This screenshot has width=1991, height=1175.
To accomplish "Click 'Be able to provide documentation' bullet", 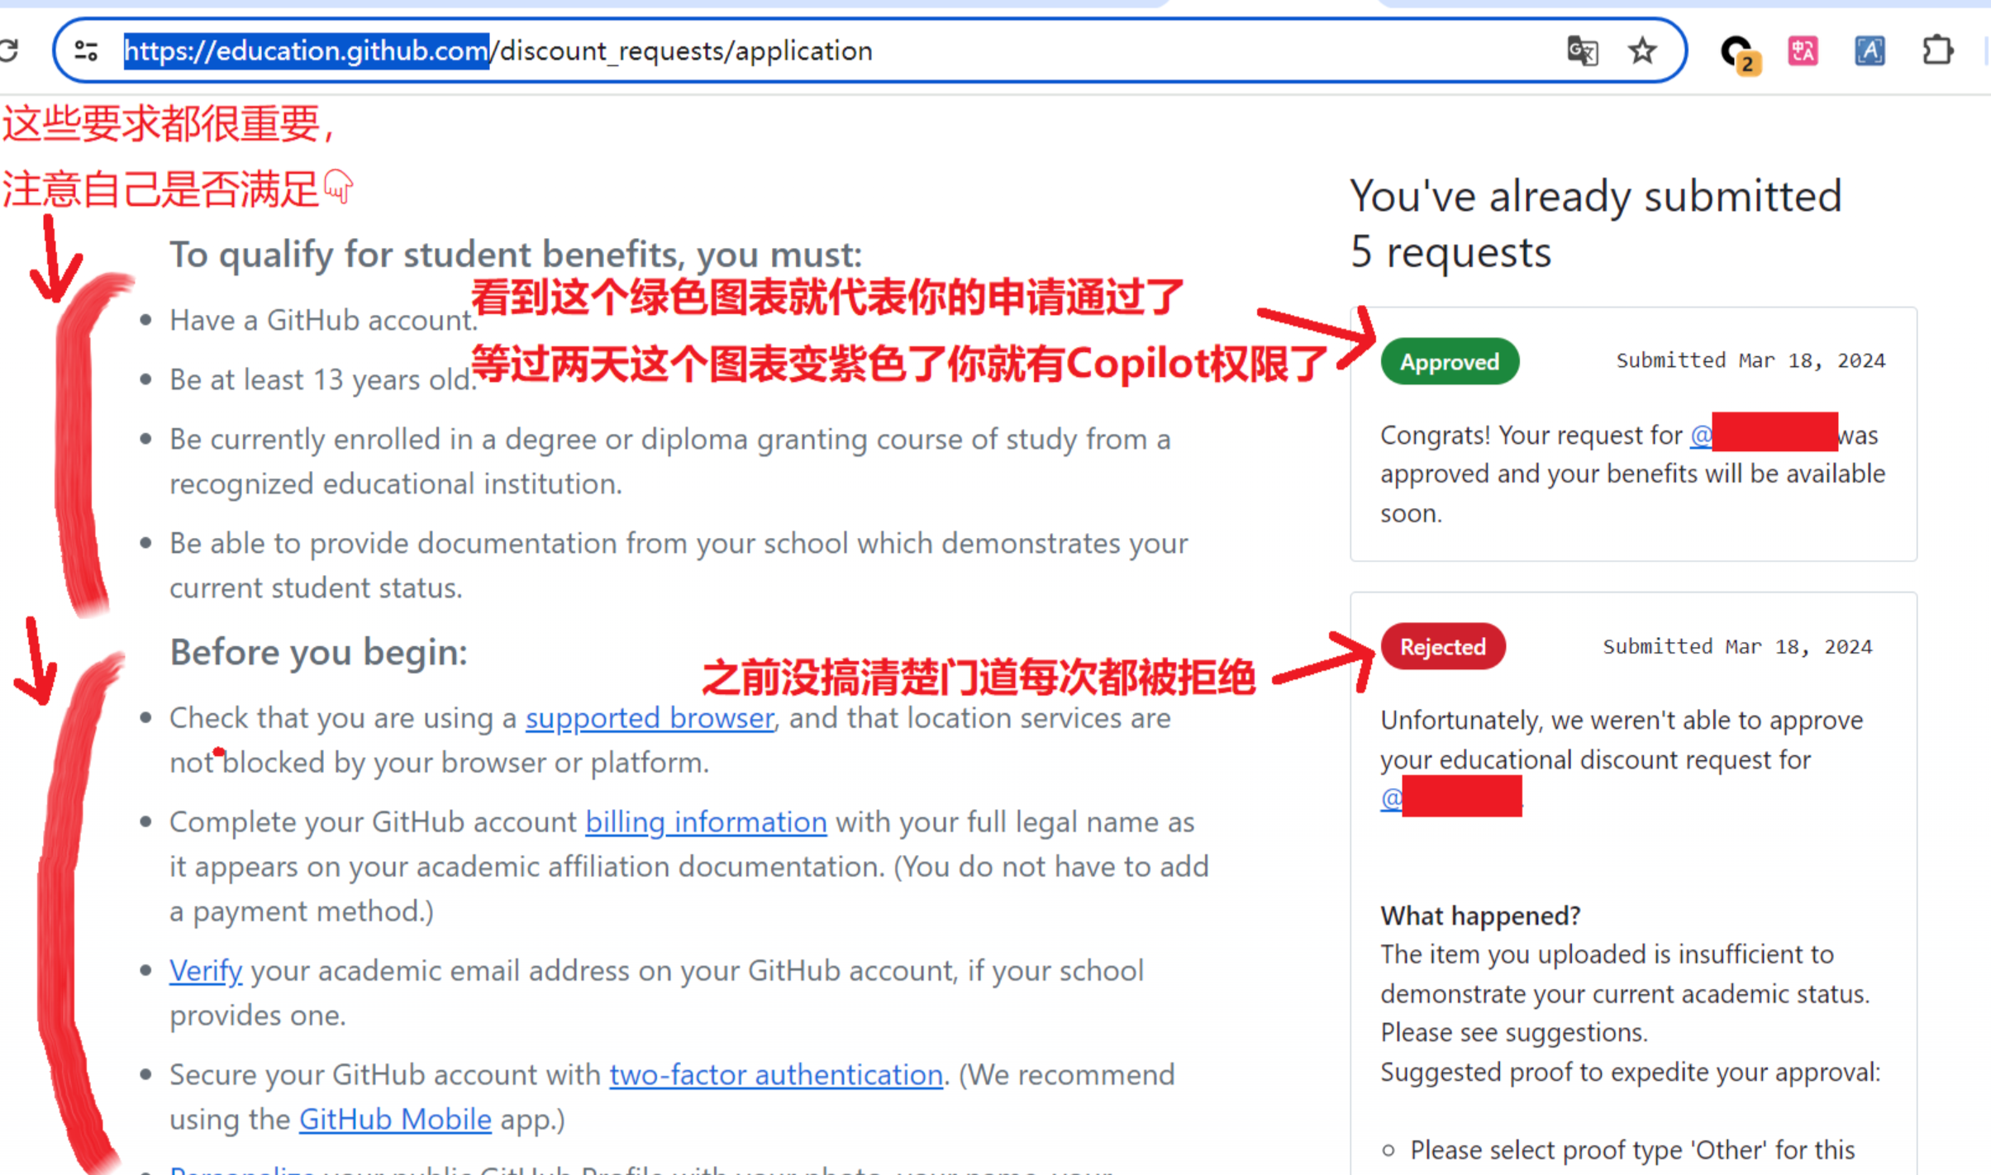I will pos(679,565).
